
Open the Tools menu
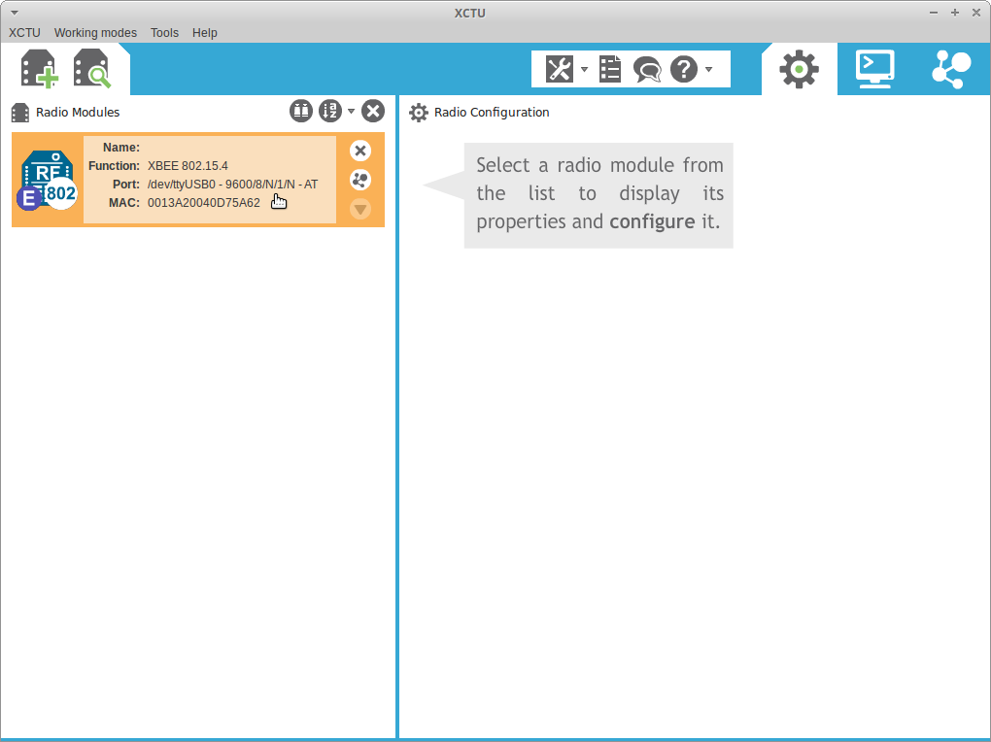pos(164,33)
